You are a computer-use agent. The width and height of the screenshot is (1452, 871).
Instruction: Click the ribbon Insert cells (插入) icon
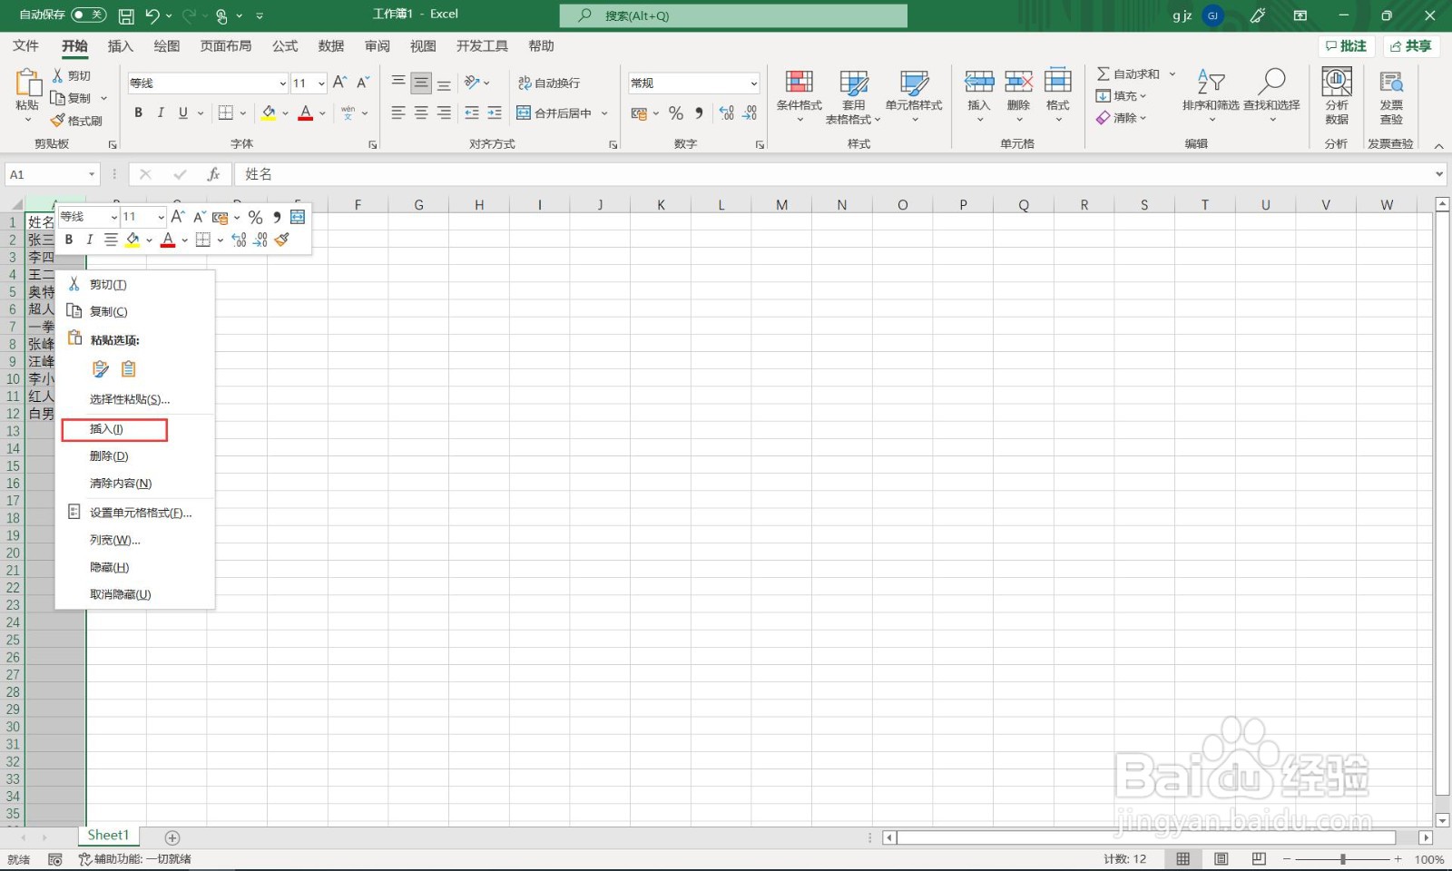point(978,82)
